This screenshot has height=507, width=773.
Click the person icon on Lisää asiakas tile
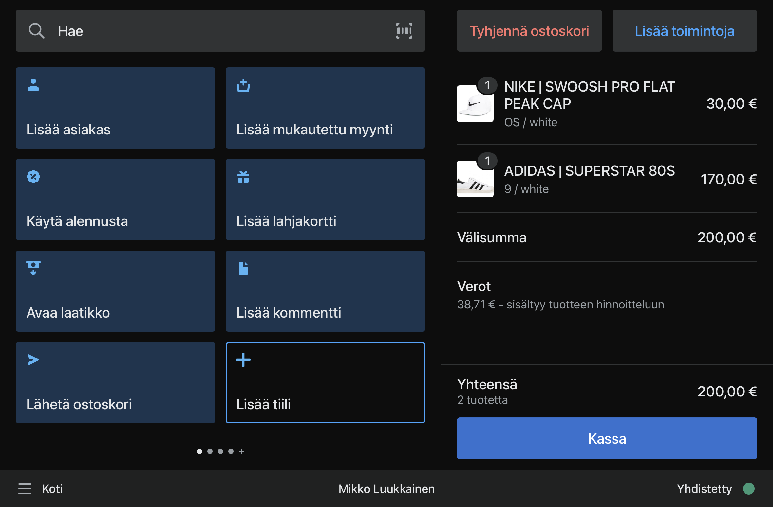click(x=33, y=85)
